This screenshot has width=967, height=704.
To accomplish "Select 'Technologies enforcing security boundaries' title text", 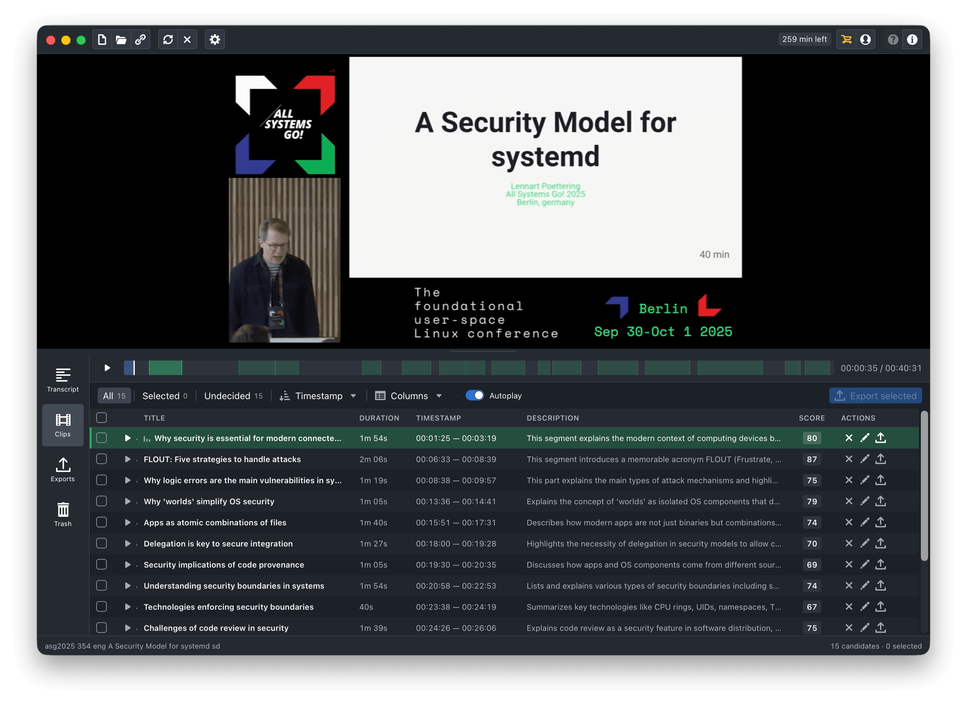I will point(228,607).
